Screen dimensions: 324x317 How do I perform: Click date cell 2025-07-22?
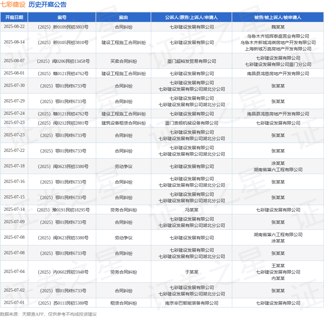point(14,150)
